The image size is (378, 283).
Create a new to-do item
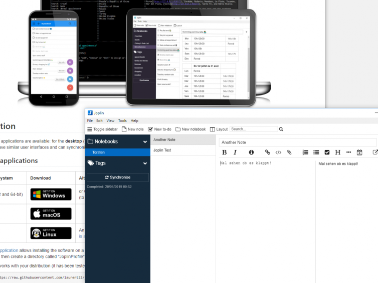pyautogui.click(x=159, y=129)
